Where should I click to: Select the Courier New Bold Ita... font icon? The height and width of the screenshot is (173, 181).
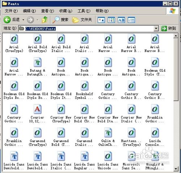tap(108, 109)
